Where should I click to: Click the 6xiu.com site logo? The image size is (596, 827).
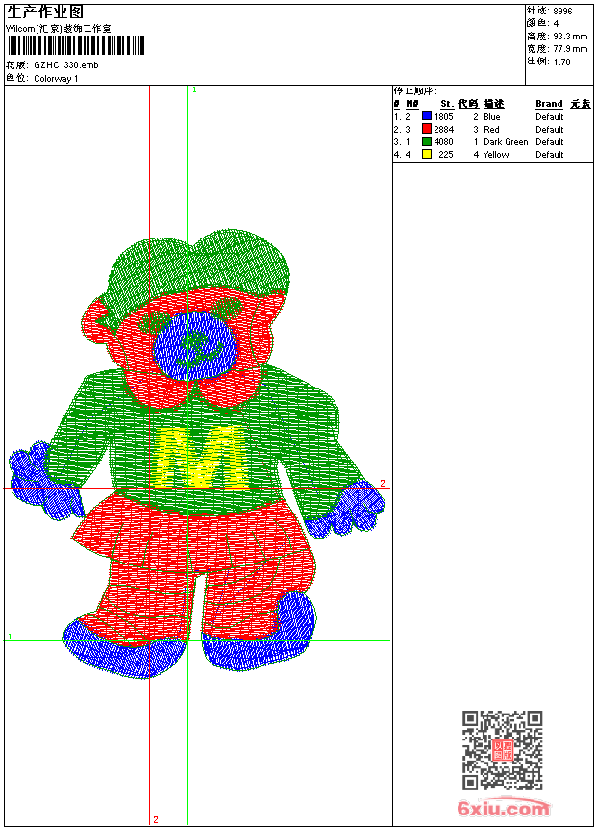(x=503, y=807)
